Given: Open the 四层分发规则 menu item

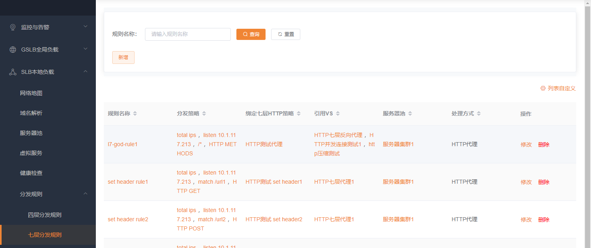Looking at the screenshot, I should (48, 215).
